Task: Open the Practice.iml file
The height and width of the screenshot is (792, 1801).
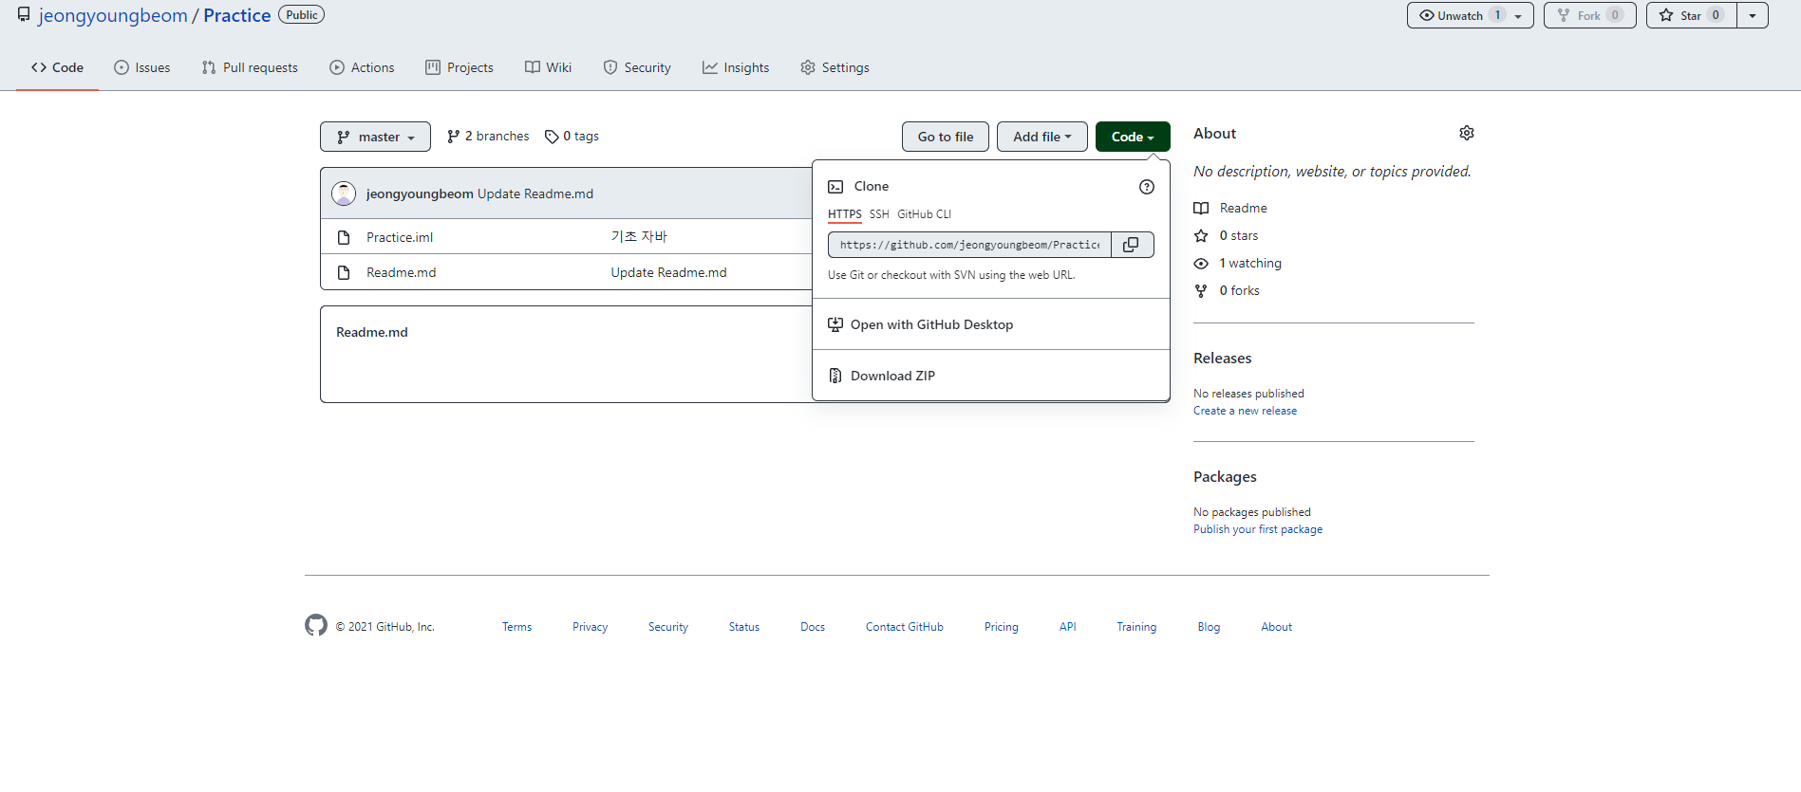Action: click(x=400, y=237)
